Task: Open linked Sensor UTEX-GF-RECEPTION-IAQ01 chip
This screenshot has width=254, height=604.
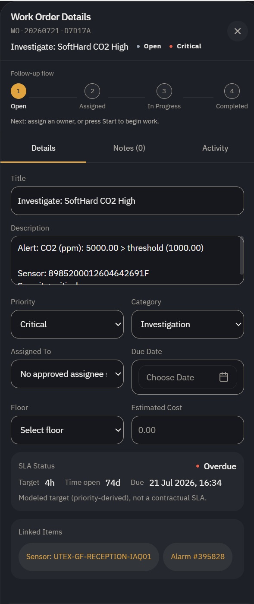Action: point(89,557)
